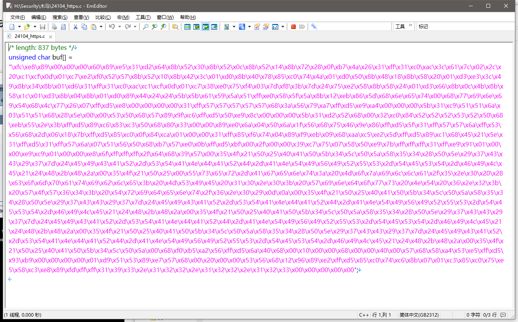Viewport: 518px width, 322px height.
Task: Cut the selection with the scissors icon
Action: click(75, 27)
